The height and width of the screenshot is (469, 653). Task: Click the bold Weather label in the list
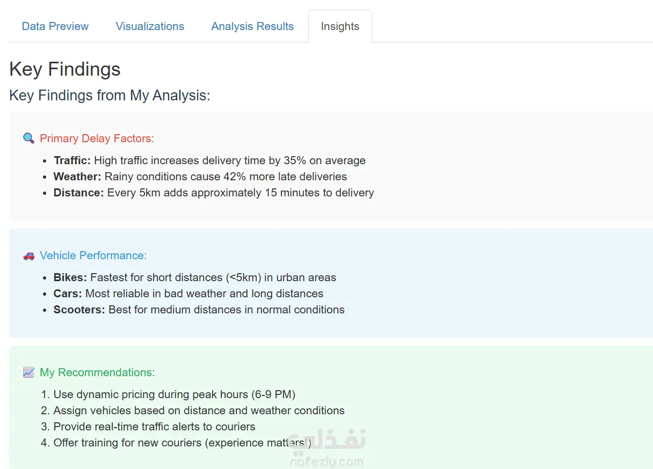[77, 177]
